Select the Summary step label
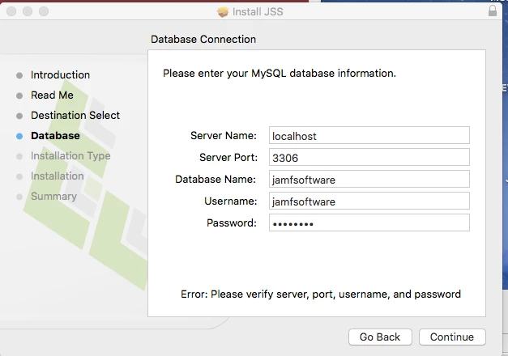 (x=53, y=196)
